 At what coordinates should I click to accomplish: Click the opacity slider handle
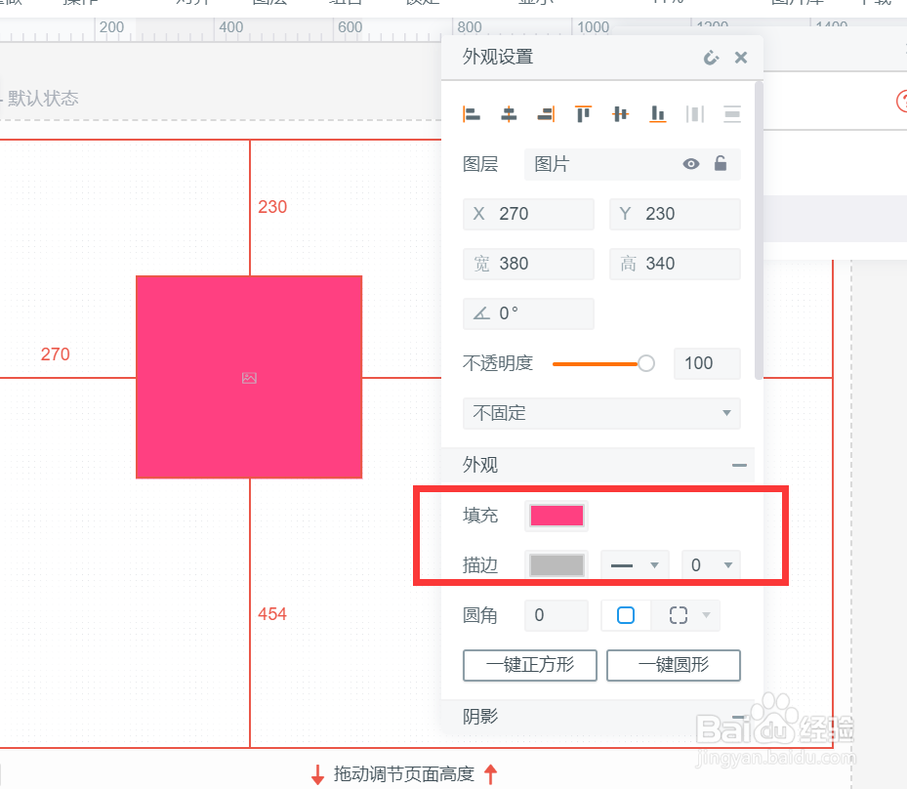[646, 363]
